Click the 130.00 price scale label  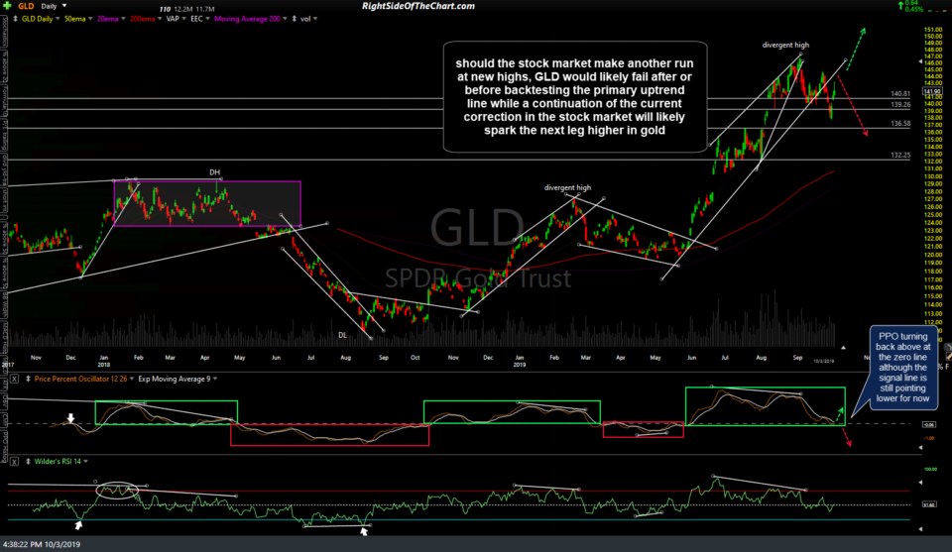[932, 176]
